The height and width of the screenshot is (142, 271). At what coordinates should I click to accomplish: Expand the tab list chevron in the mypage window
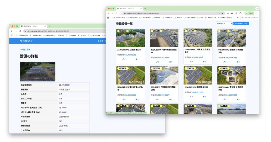(256, 8)
